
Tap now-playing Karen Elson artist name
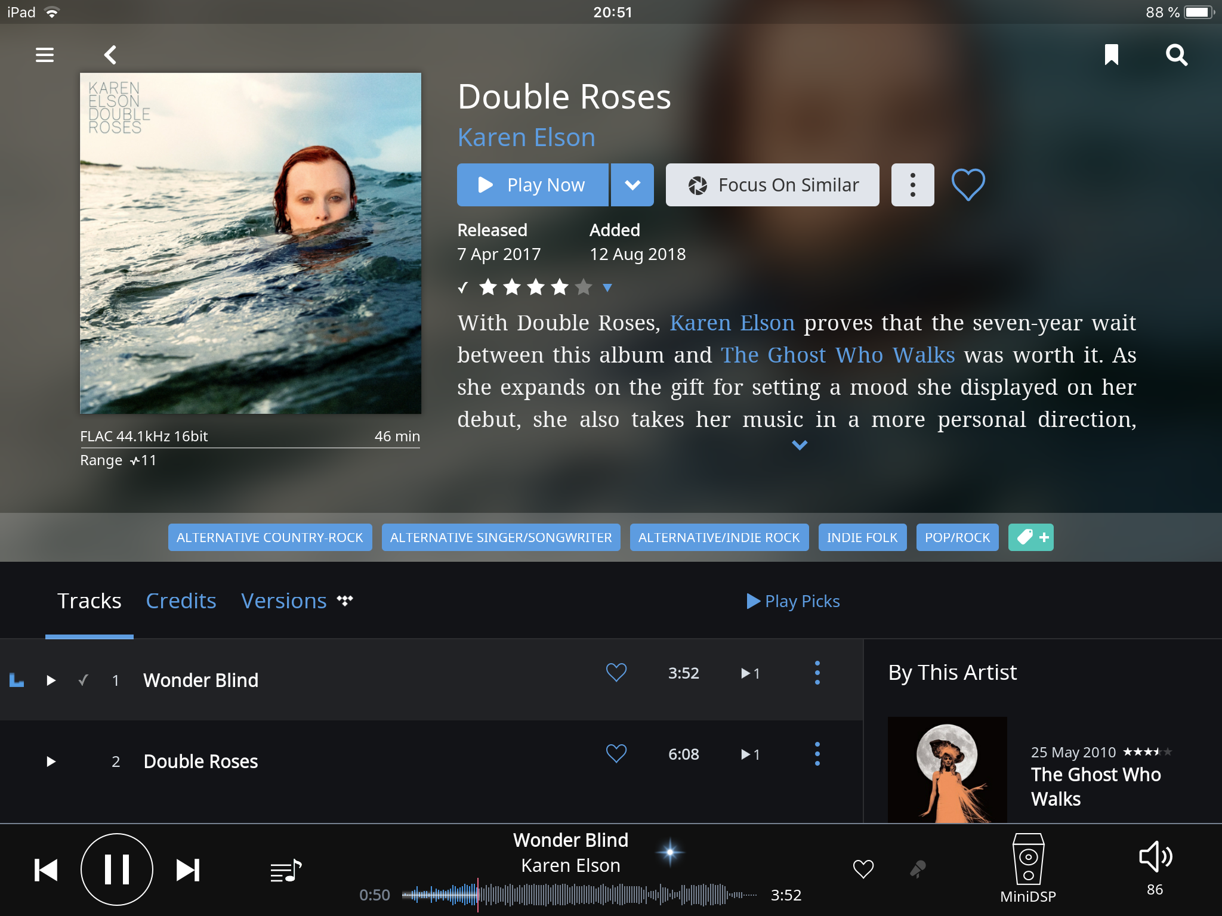[570, 865]
